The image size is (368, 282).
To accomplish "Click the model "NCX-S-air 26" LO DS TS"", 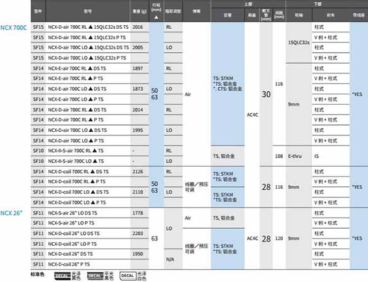I will (x=72, y=213).
